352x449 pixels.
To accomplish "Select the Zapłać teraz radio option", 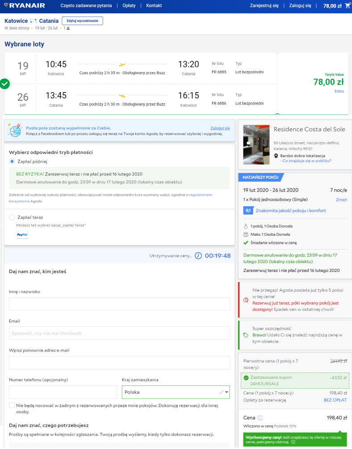I will pos(12,217).
